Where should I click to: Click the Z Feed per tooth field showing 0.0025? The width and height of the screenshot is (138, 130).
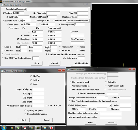pyautogui.click(x=55, y=32)
